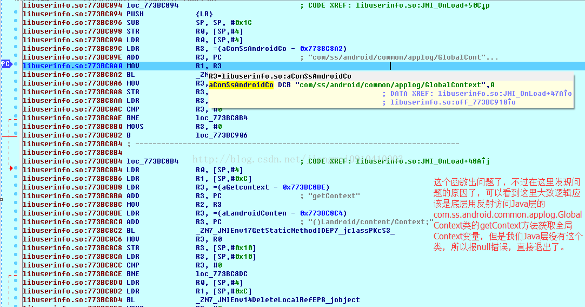Toggle breakpoint dot at address 773BC89A

pos(16,38)
